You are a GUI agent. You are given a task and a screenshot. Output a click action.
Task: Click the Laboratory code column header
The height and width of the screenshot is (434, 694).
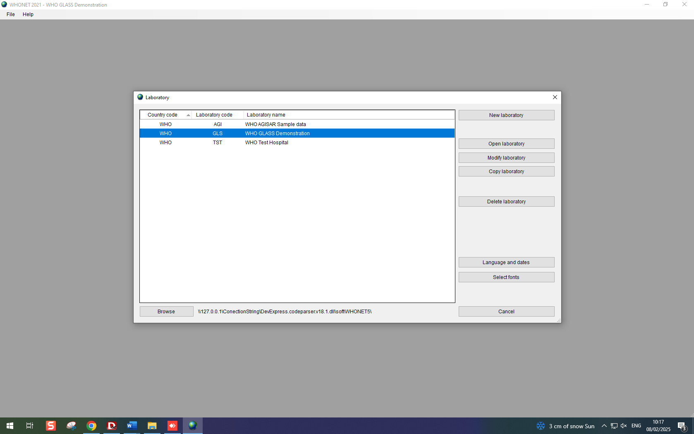coord(214,115)
